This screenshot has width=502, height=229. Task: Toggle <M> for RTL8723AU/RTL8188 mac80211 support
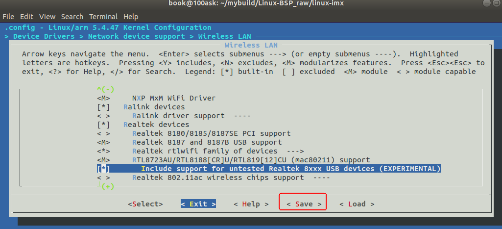[103, 160]
